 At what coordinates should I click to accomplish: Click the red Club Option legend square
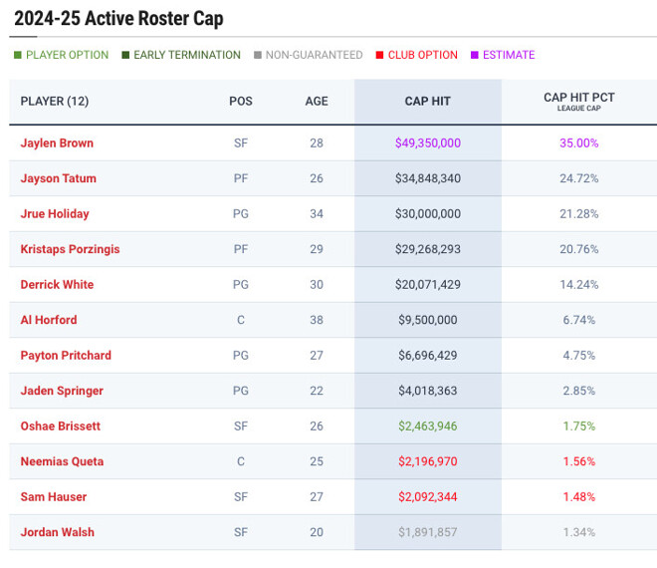[380, 55]
